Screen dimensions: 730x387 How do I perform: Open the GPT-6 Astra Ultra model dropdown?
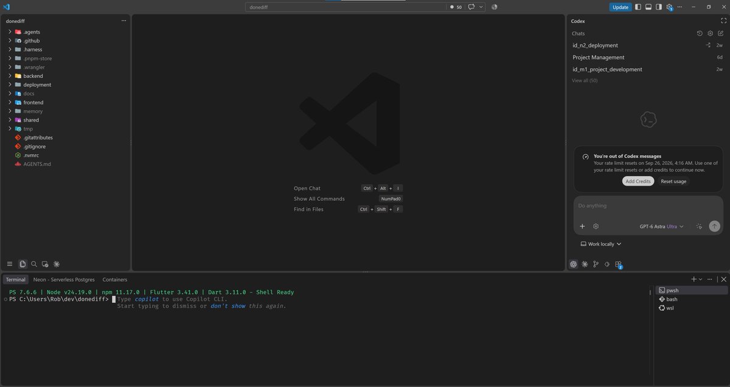pos(661,226)
